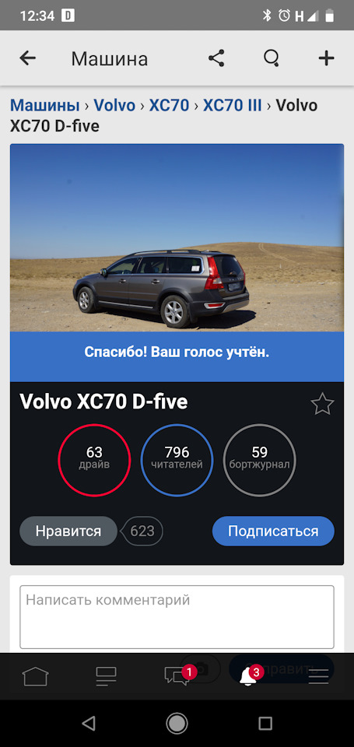Open hamburger menu in bottom bar
Image resolution: width=354 pixels, height=747 pixels.
tap(319, 676)
